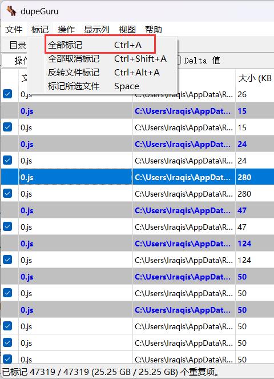
Task: Open the 文件 menu
Action: pyautogui.click(x=14, y=30)
